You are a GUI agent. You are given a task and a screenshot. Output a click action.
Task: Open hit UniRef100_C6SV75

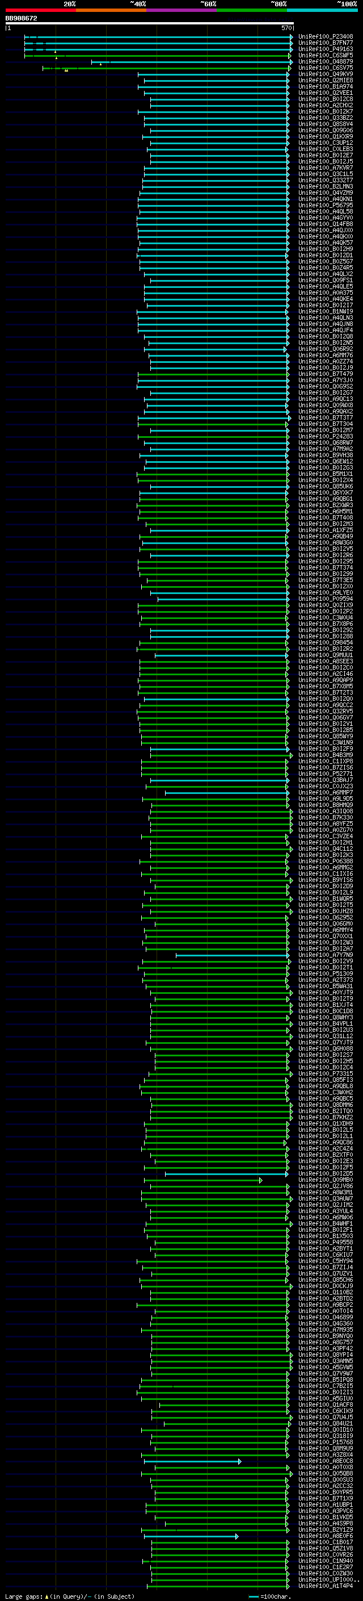coord(326,68)
